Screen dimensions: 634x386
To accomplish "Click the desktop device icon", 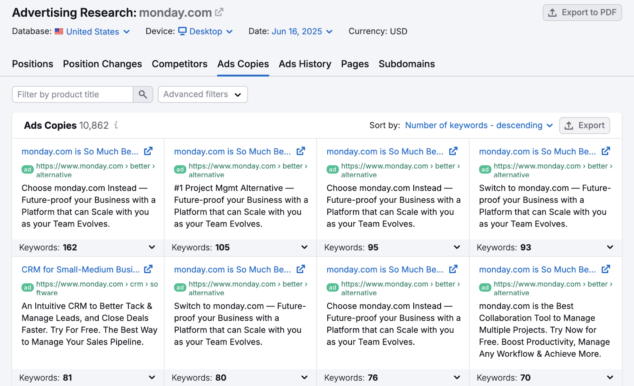I will (x=183, y=31).
